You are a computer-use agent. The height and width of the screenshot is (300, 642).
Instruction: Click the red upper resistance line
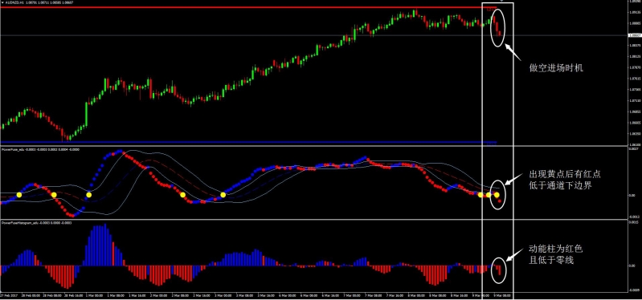247,7
